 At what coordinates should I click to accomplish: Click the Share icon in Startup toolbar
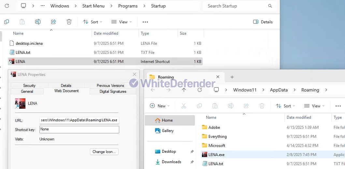tap(53, 22)
